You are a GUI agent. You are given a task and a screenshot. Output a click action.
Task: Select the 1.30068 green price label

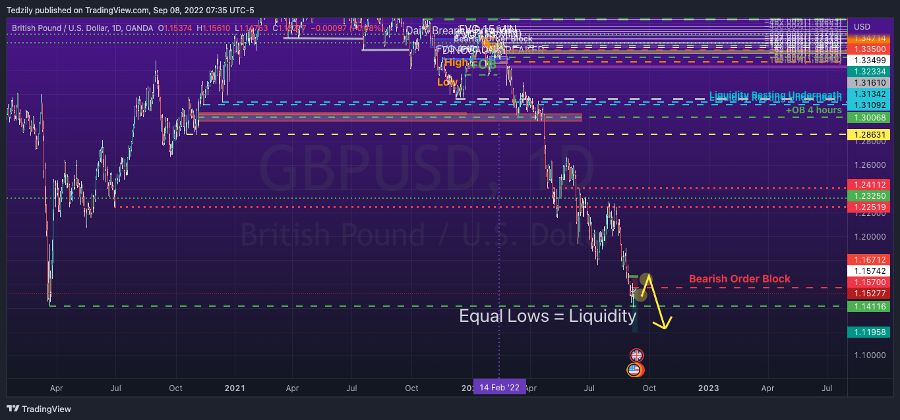869,117
